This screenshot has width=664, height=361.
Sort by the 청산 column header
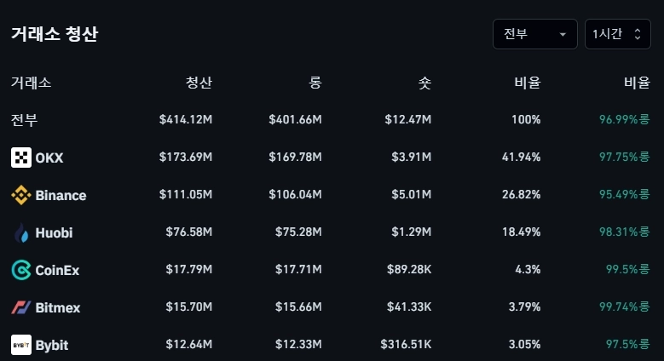(199, 83)
